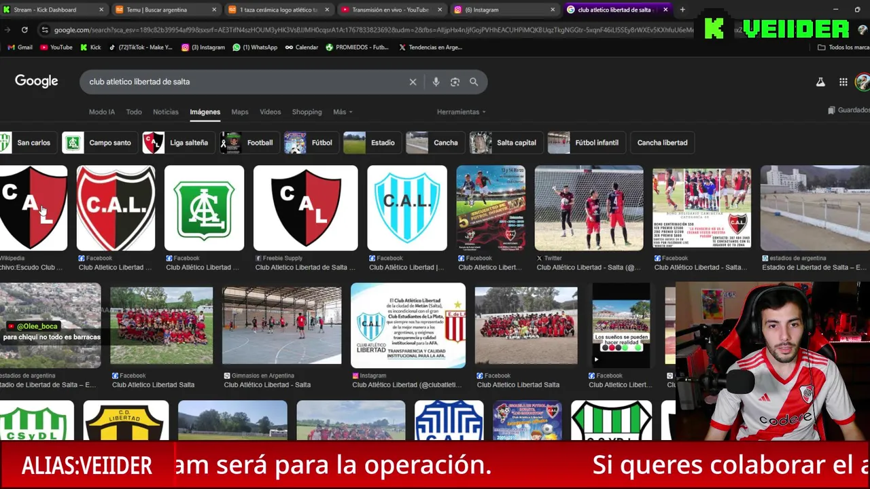
Task: Click the 'Estadio de Libertad de Salta' caption
Action: coord(814,268)
